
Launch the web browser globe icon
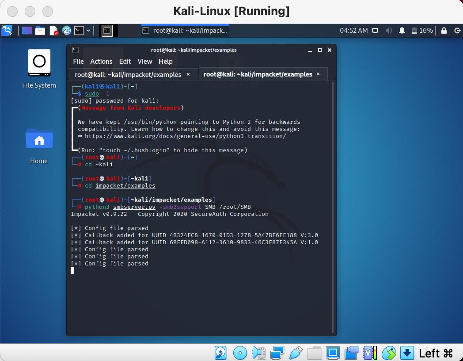click(x=66, y=31)
